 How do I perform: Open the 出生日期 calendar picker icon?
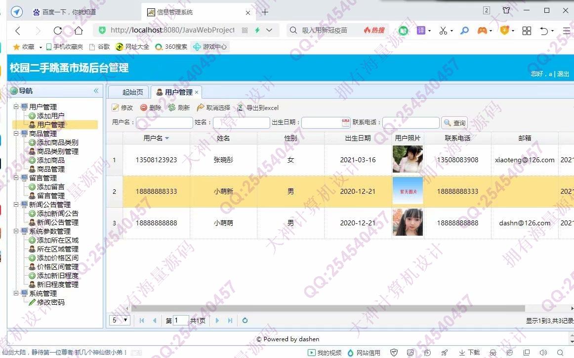pyautogui.click(x=346, y=123)
